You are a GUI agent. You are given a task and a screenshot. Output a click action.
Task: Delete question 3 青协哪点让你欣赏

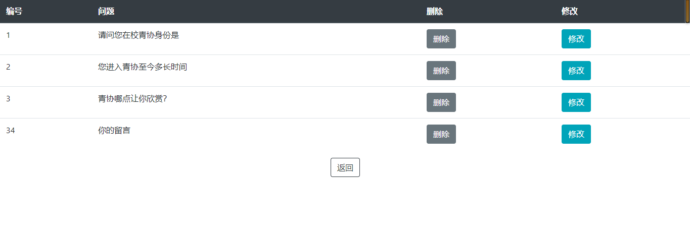click(441, 102)
